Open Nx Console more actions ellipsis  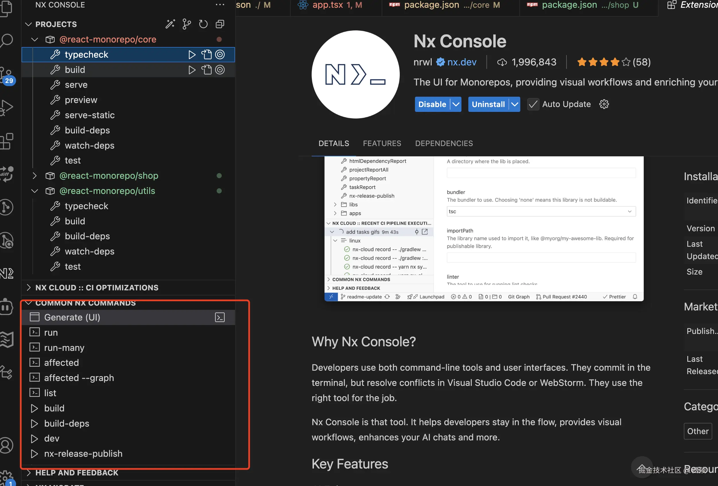tap(220, 5)
